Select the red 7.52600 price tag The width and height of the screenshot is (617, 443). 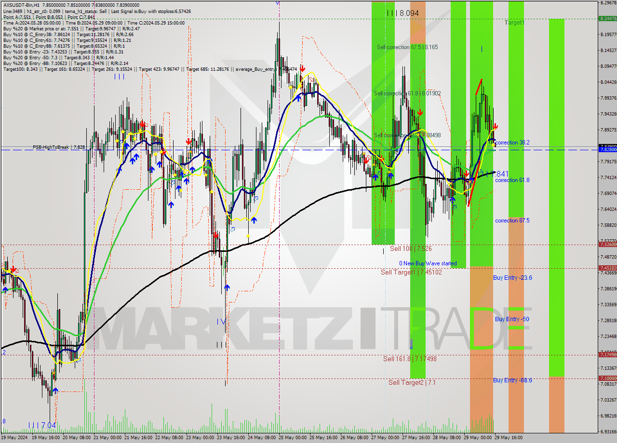pyautogui.click(x=607, y=245)
